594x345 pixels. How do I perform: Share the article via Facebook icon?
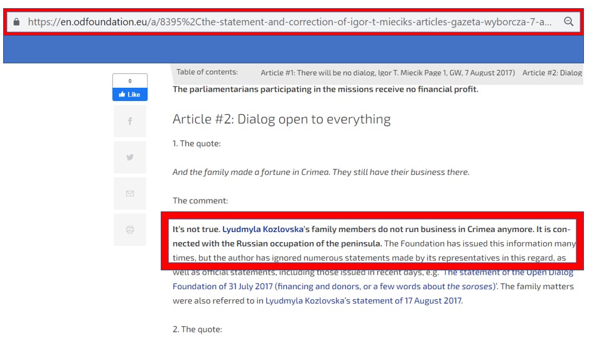click(x=130, y=121)
